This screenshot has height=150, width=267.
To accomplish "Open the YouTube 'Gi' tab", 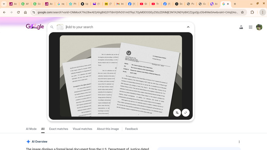I will 144,4.
